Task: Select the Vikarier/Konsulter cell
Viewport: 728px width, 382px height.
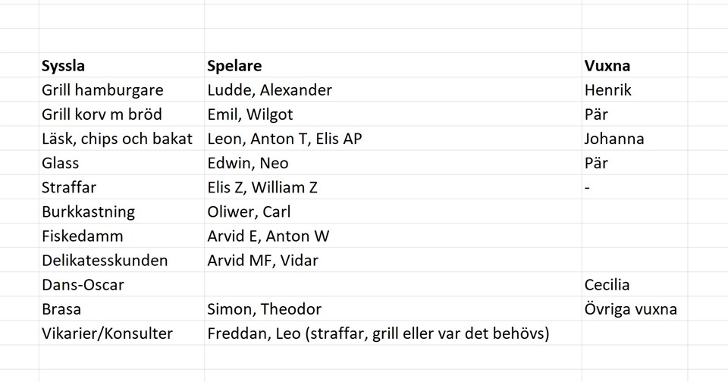Action: click(x=108, y=333)
